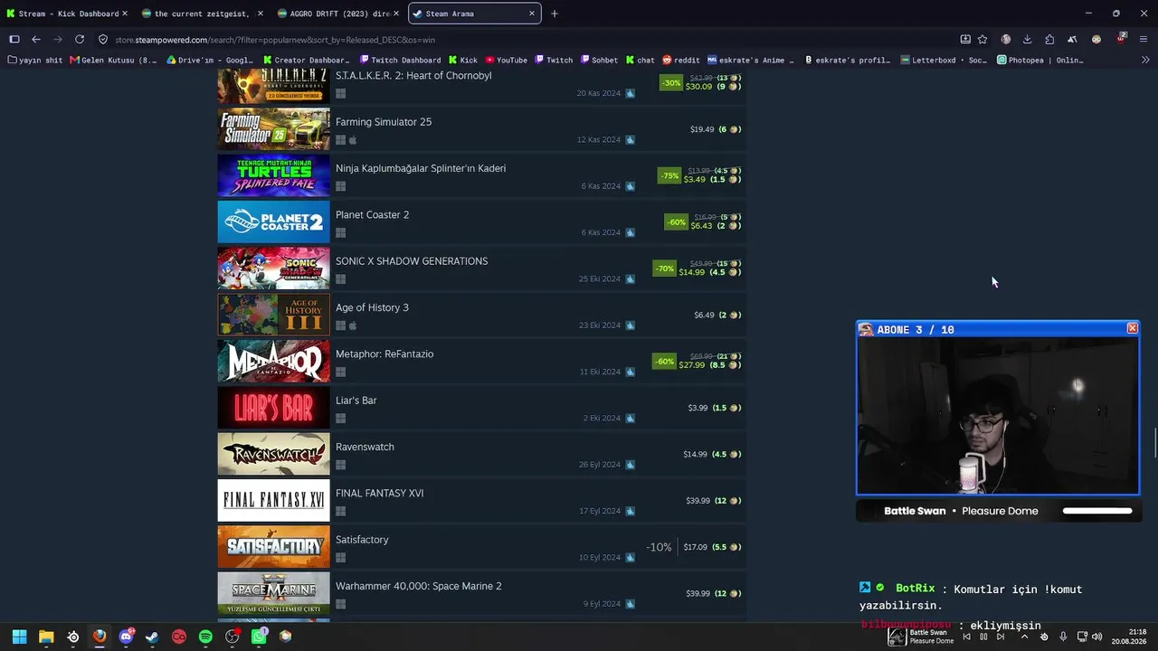1158x651 pixels.
Task: Open the Windows Start menu
Action: click(x=19, y=637)
